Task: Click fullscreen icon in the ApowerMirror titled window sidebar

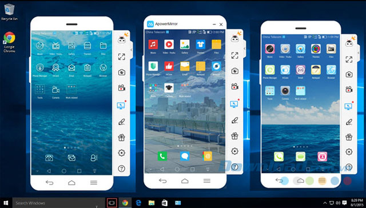Action: tap(234, 55)
